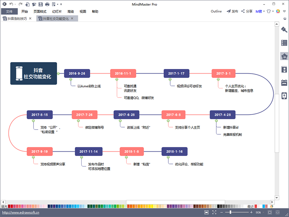
Task: Open the outline list side panel
Action: coord(284,43)
